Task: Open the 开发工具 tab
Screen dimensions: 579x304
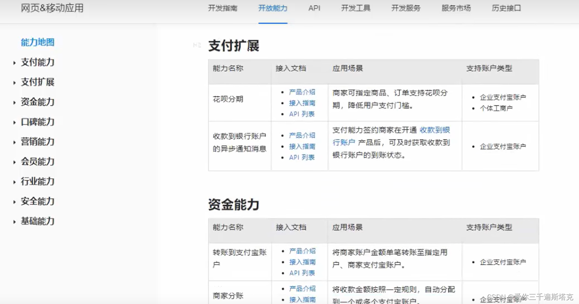Action: point(356,8)
